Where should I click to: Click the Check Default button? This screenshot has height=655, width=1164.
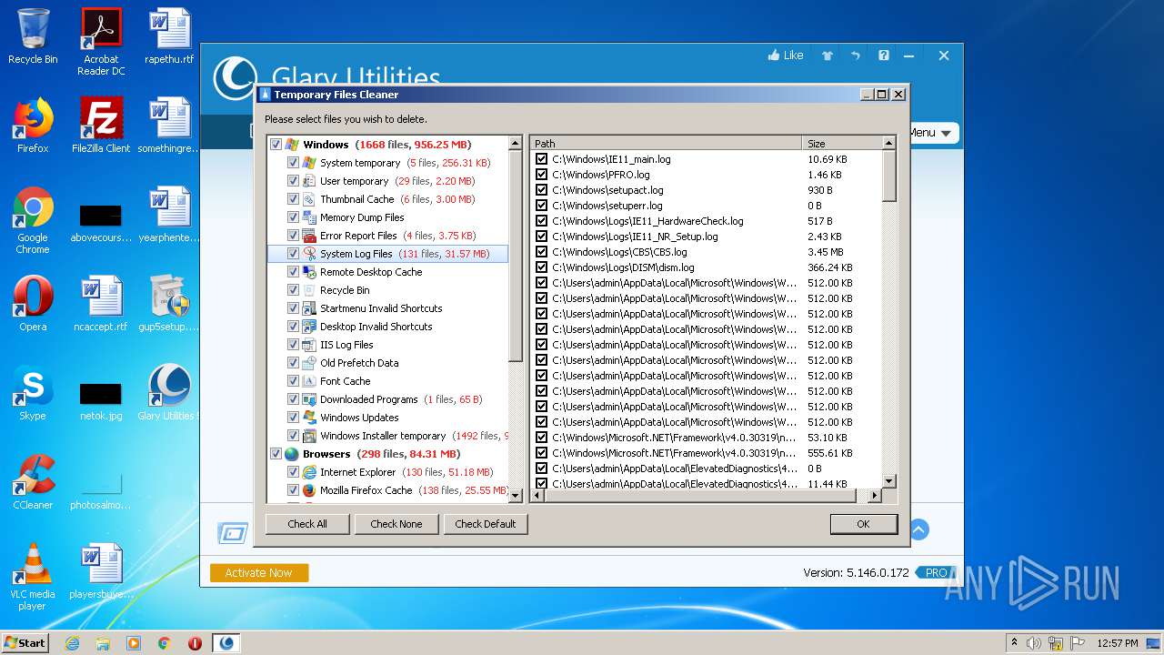click(486, 524)
